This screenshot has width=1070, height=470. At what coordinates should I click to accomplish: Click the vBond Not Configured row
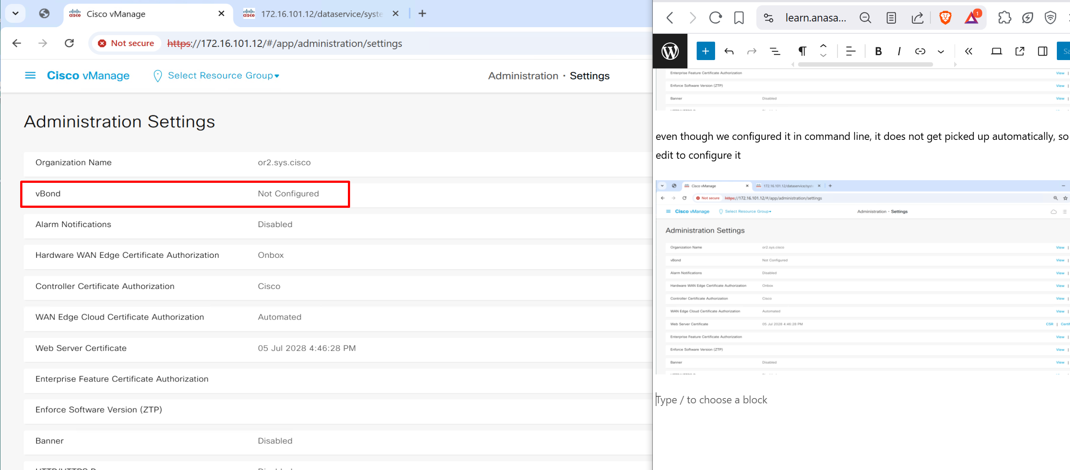click(x=185, y=194)
